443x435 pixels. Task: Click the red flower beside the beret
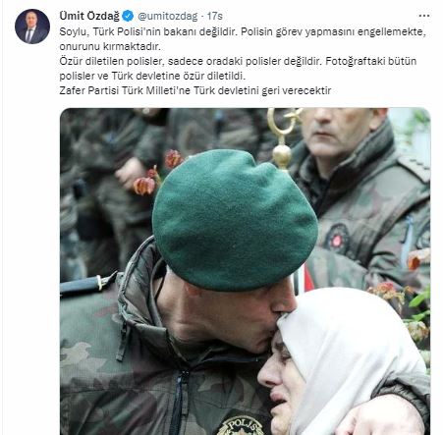coord(146,184)
